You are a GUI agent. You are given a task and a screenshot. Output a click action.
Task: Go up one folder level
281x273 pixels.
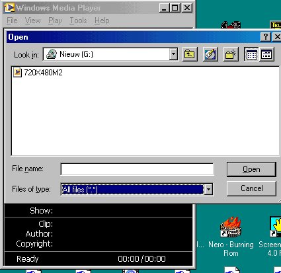coord(190,54)
